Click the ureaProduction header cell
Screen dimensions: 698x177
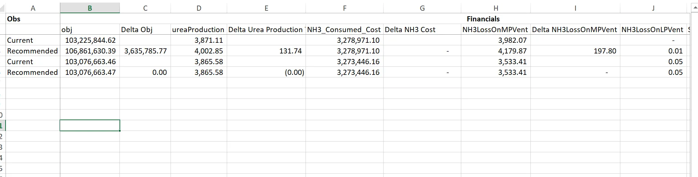pyautogui.click(x=199, y=29)
